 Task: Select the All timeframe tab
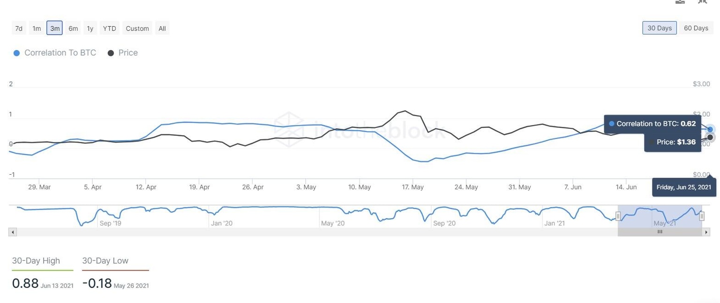click(162, 28)
